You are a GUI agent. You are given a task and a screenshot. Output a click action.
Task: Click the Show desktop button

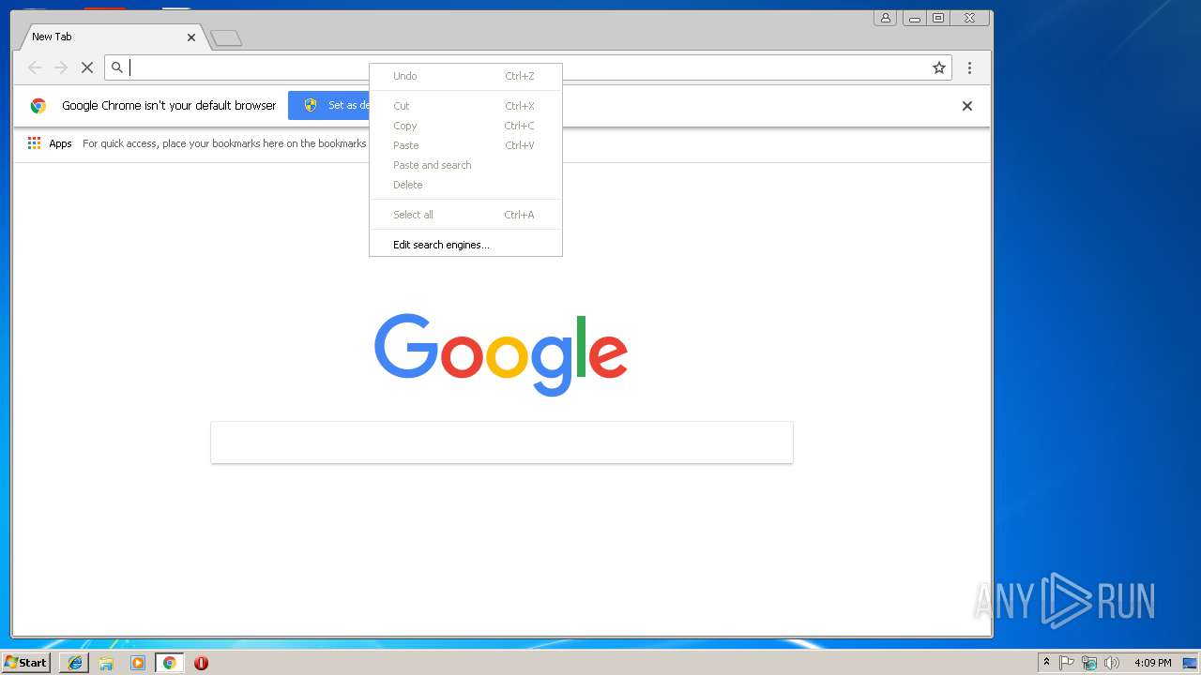click(1191, 663)
